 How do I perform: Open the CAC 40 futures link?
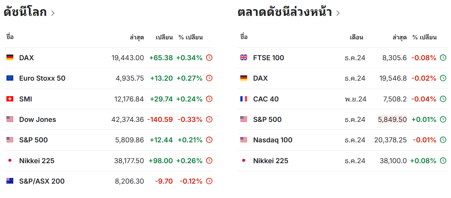(x=266, y=99)
